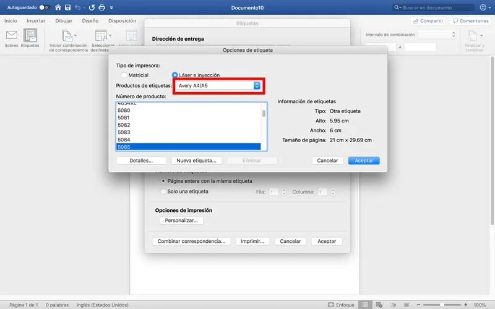Click the product list scrollbar thumb
Viewport: 495px width, 309px height.
[x=264, y=113]
